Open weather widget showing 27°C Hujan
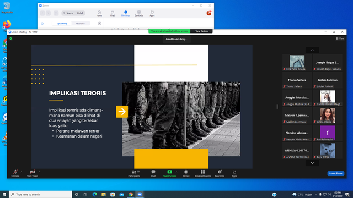The width and height of the screenshot is (353, 198). point(302,194)
